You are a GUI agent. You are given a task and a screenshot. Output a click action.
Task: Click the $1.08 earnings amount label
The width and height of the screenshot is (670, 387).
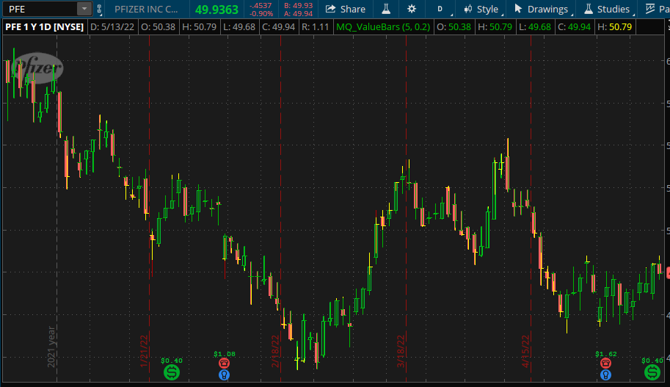(x=225, y=354)
